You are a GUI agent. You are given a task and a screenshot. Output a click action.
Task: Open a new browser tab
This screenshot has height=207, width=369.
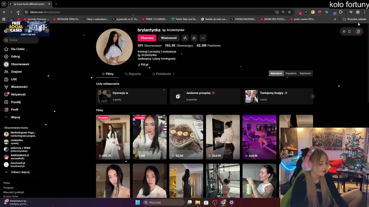[56, 4]
